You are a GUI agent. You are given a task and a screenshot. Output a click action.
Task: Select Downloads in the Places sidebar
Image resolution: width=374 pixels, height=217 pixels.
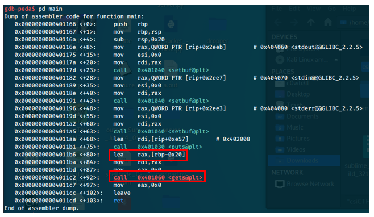(x=304, y=161)
